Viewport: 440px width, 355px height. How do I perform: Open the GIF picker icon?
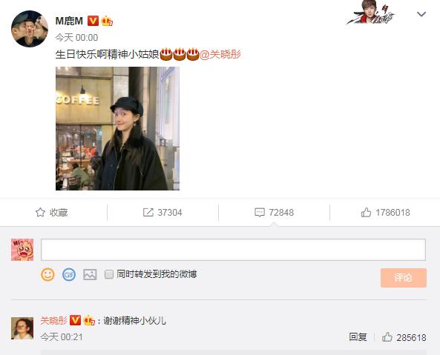[x=69, y=274]
